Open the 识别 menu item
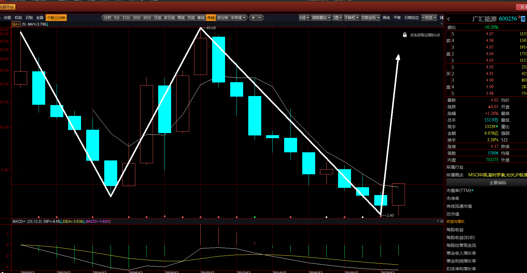527x273 pixels. [29, 18]
